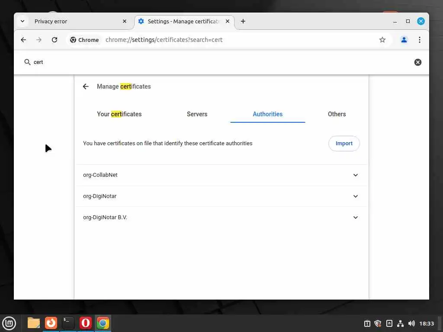Click the org-DigiNotar B.V. label
The image size is (443, 332).
(x=105, y=217)
